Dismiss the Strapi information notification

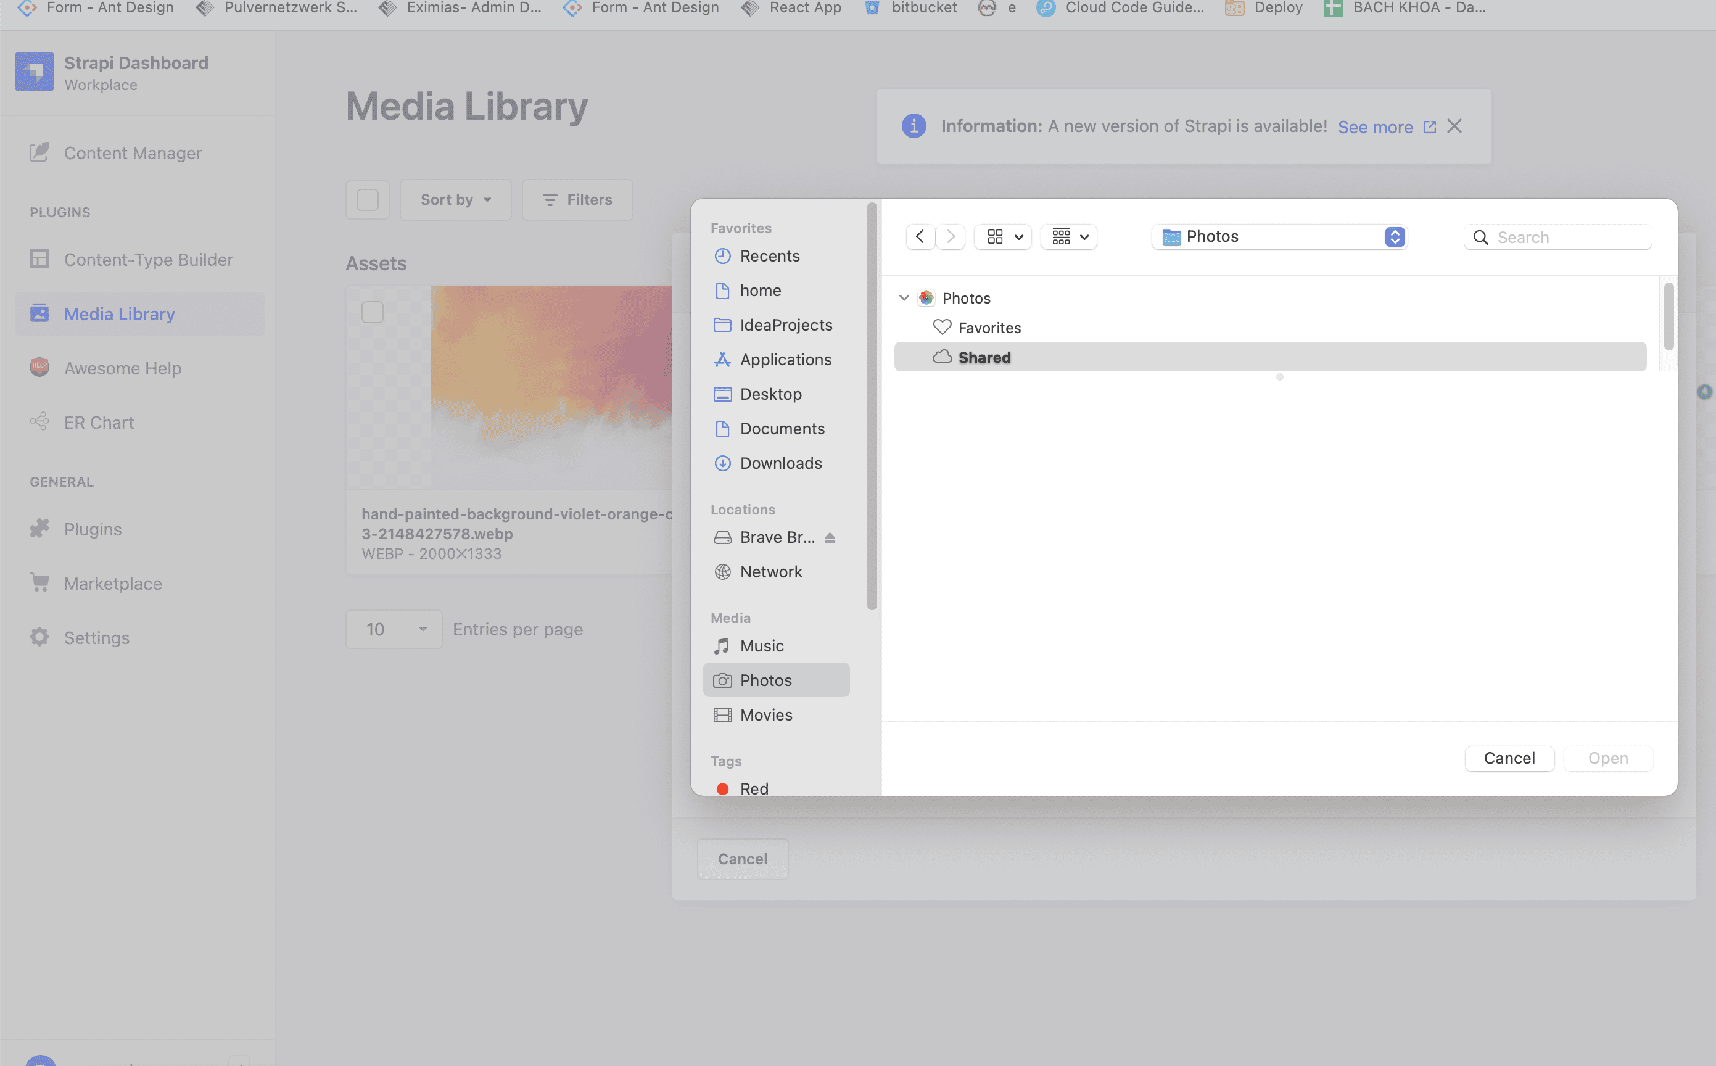(x=1454, y=126)
